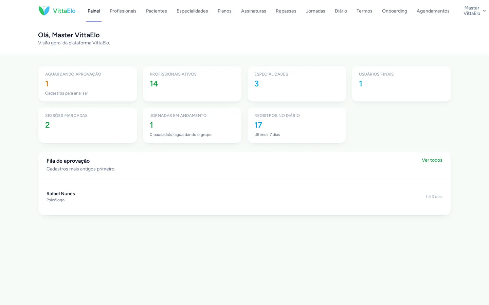Click the Ver todos link
Screen dimensions: 489x305
(x=432, y=160)
